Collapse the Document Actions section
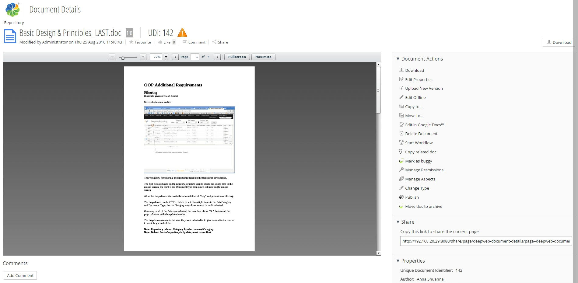 tap(398, 59)
